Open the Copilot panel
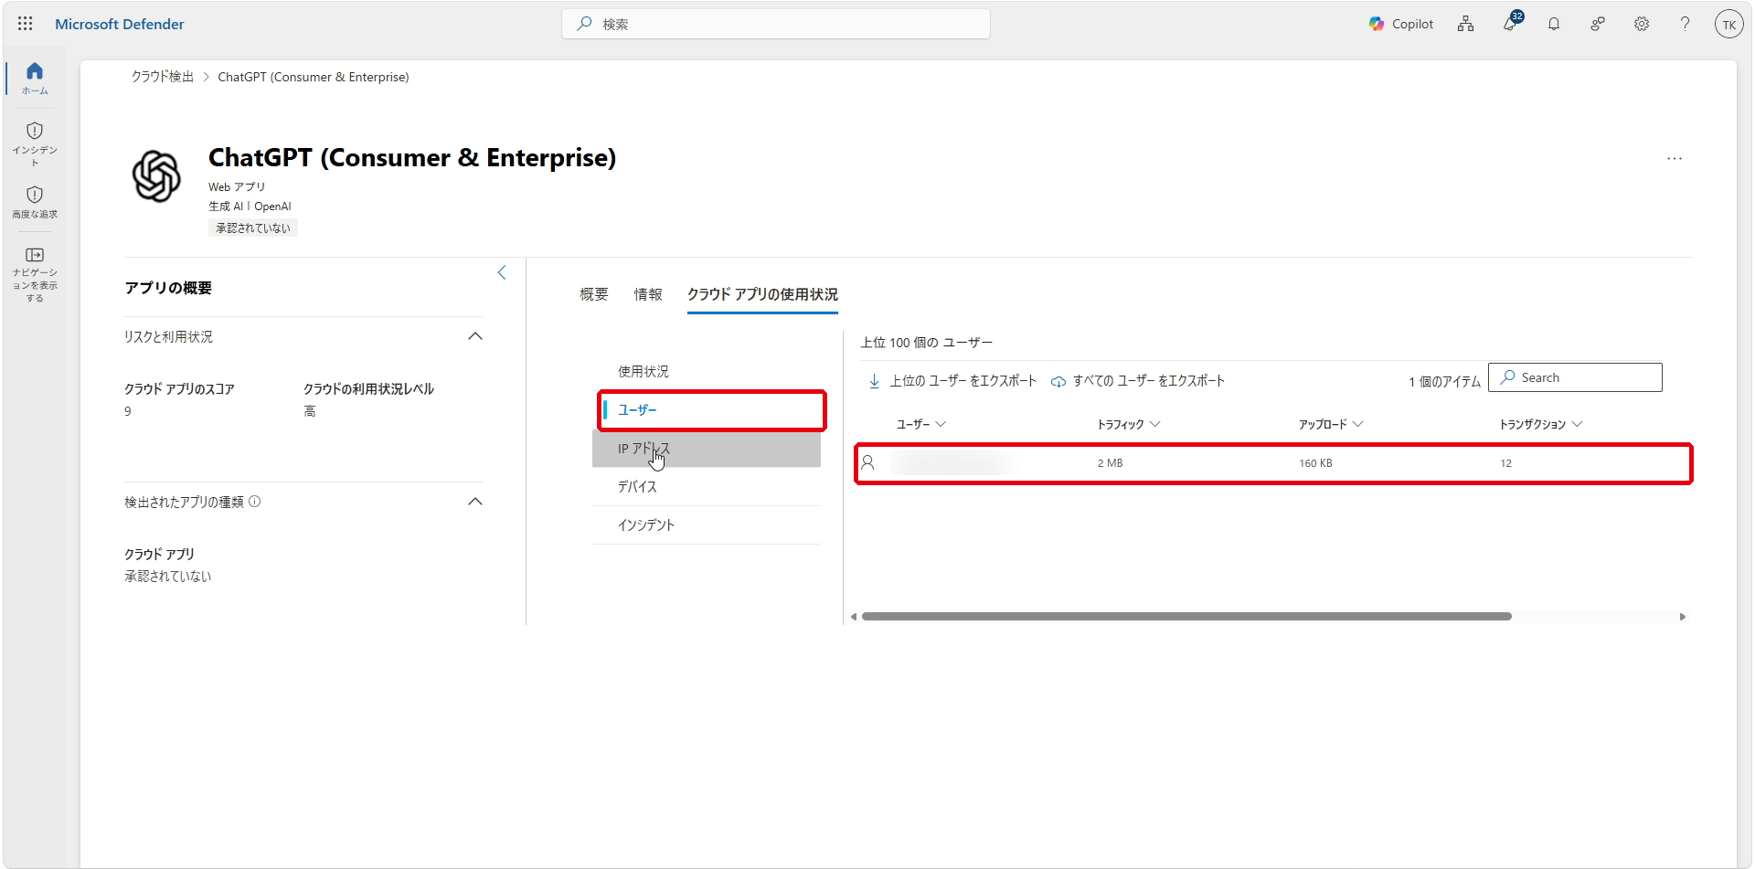Viewport: 1755px width, 869px height. click(x=1400, y=24)
